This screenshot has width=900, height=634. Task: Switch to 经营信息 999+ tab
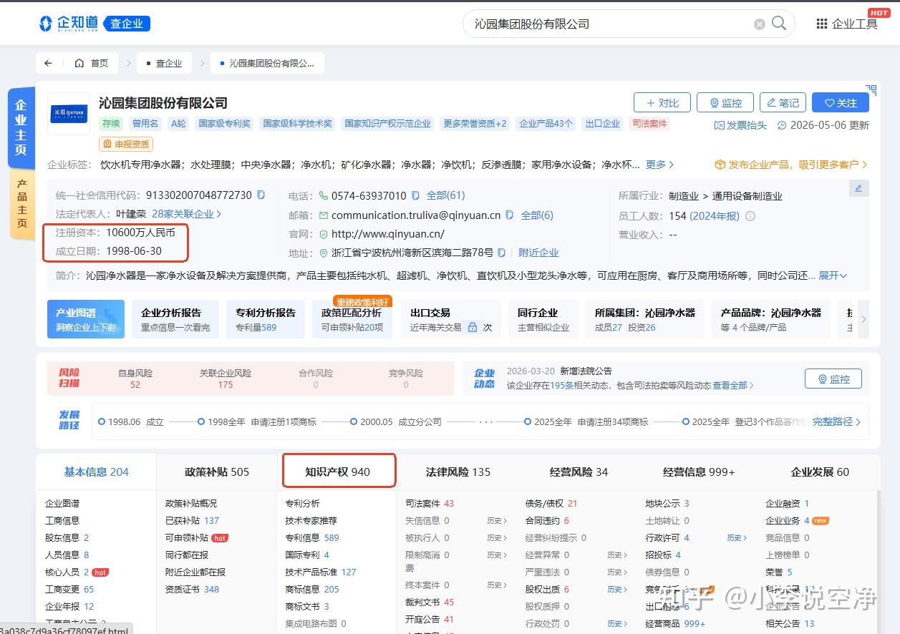(x=699, y=472)
